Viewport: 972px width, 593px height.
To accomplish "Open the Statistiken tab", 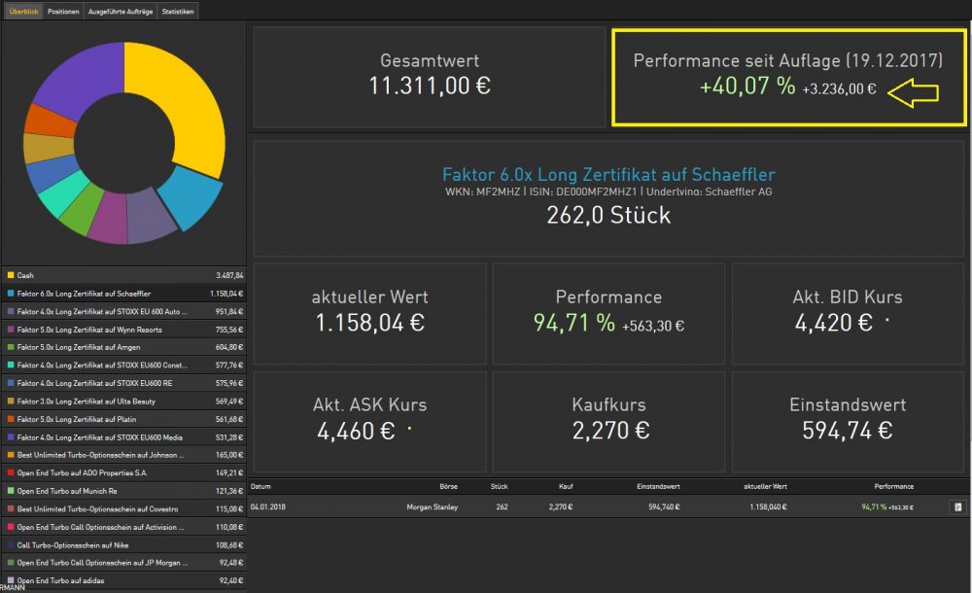I will pyautogui.click(x=179, y=12).
